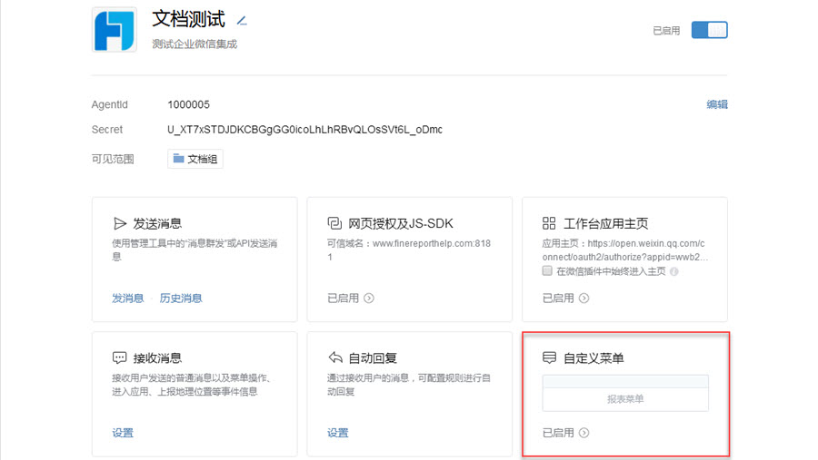Open the 历史消息 link
Image resolution: width=818 pixels, height=460 pixels.
181,298
